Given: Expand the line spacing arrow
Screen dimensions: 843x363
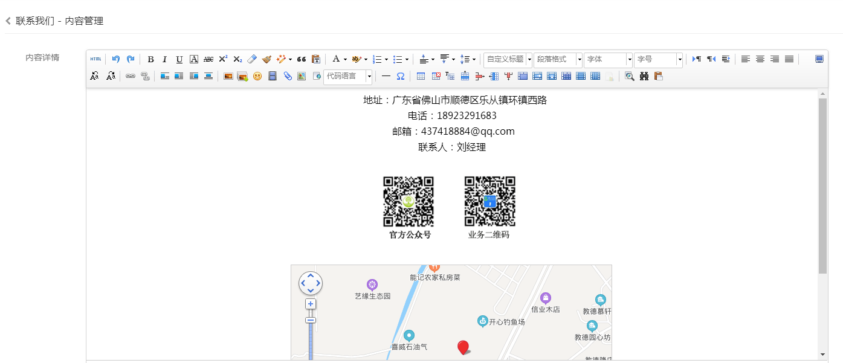Looking at the screenshot, I should [x=474, y=59].
